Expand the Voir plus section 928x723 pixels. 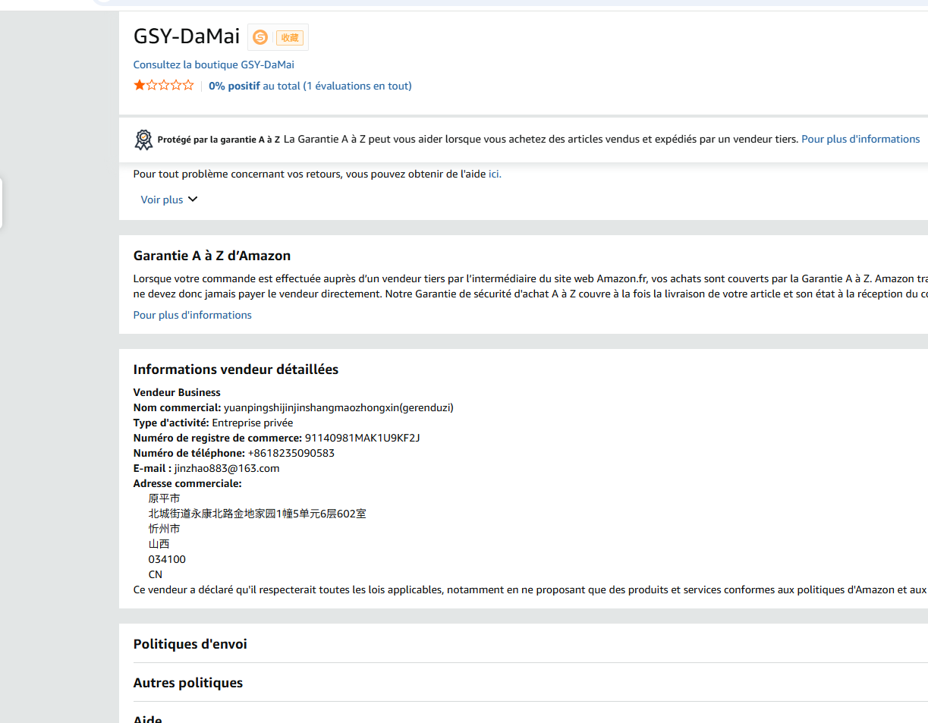pyautogui.click(x=169, y=200)
